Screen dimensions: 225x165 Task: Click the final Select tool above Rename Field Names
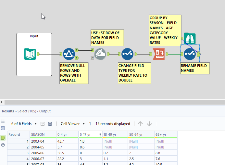tap(190, 54)
